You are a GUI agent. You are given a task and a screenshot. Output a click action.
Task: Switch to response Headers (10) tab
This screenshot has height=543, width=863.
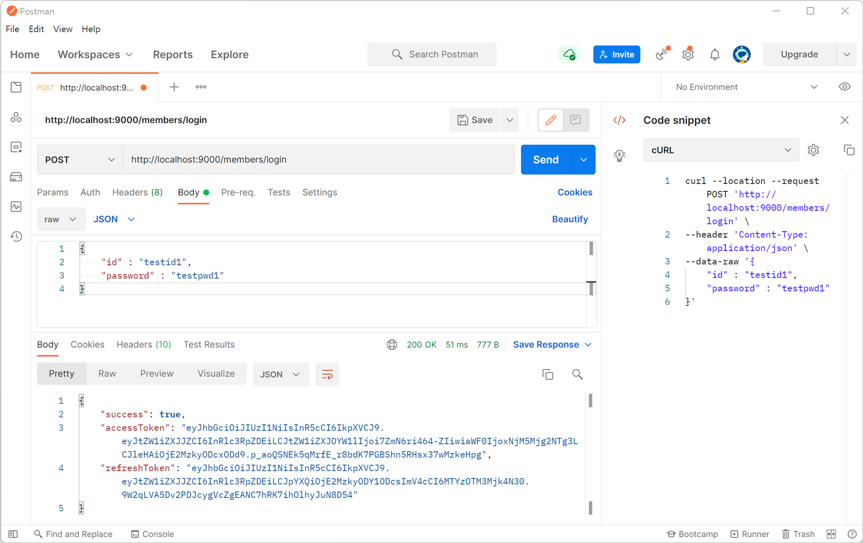144,344
